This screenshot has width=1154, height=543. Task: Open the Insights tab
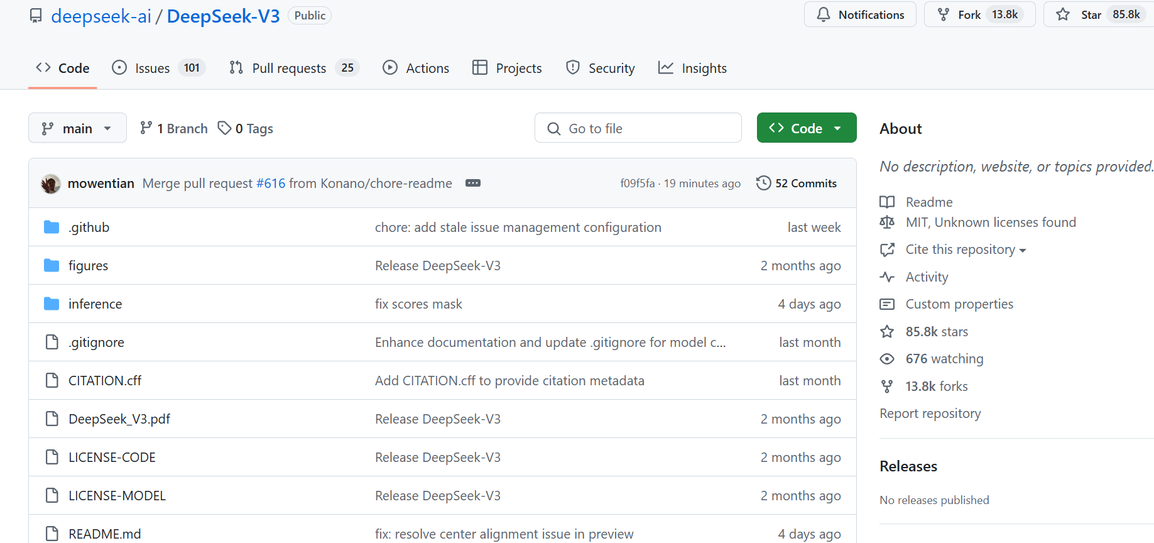click(x=692, y=68)
